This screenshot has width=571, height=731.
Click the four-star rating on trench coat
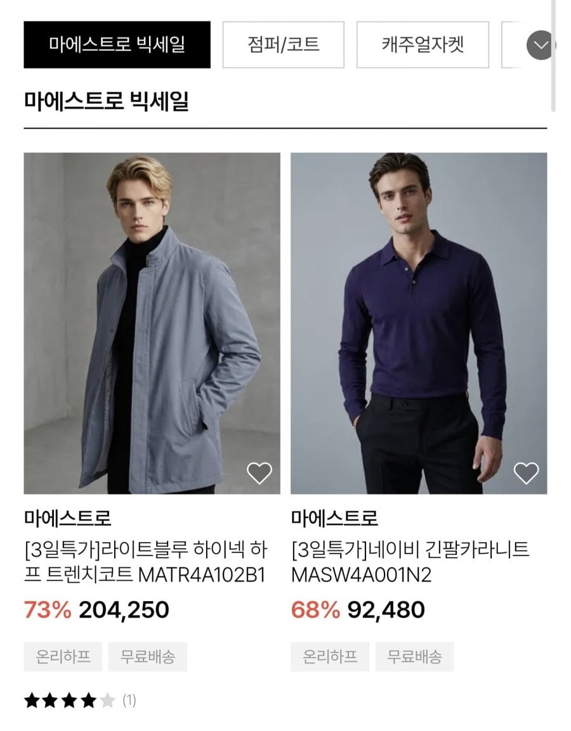[x=70, y=701]
